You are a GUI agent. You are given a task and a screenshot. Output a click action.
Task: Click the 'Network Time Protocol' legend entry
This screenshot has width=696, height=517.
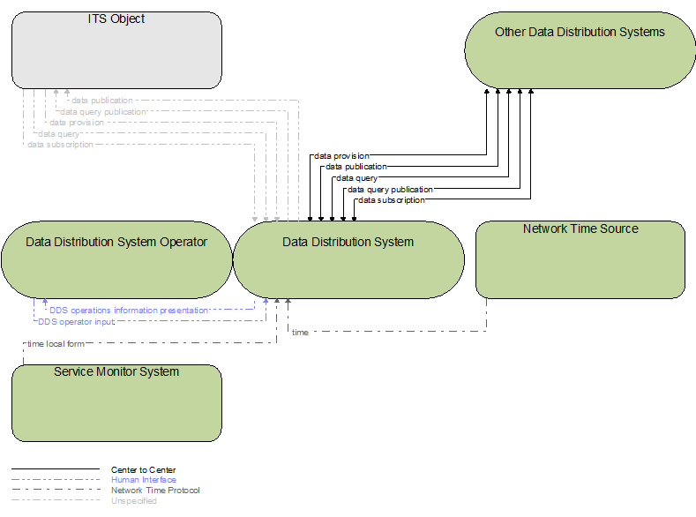(155, 491)
